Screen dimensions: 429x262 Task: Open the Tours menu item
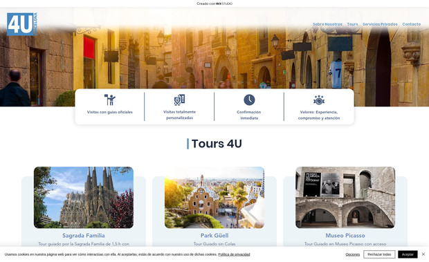pyautogui.click(x=352, y=24)
